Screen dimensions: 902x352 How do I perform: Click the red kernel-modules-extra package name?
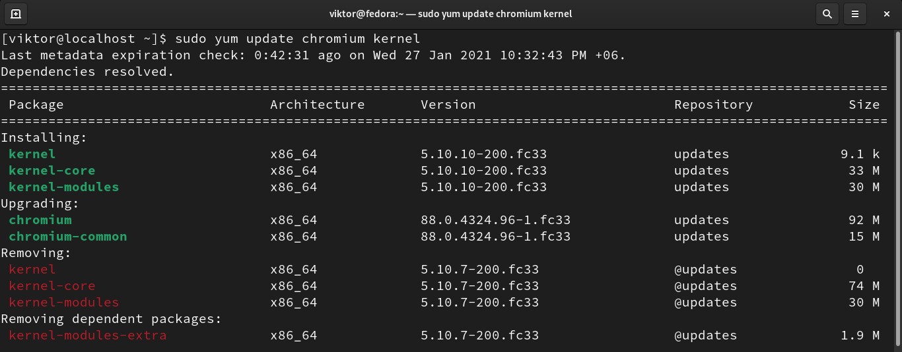click(87, 336)
